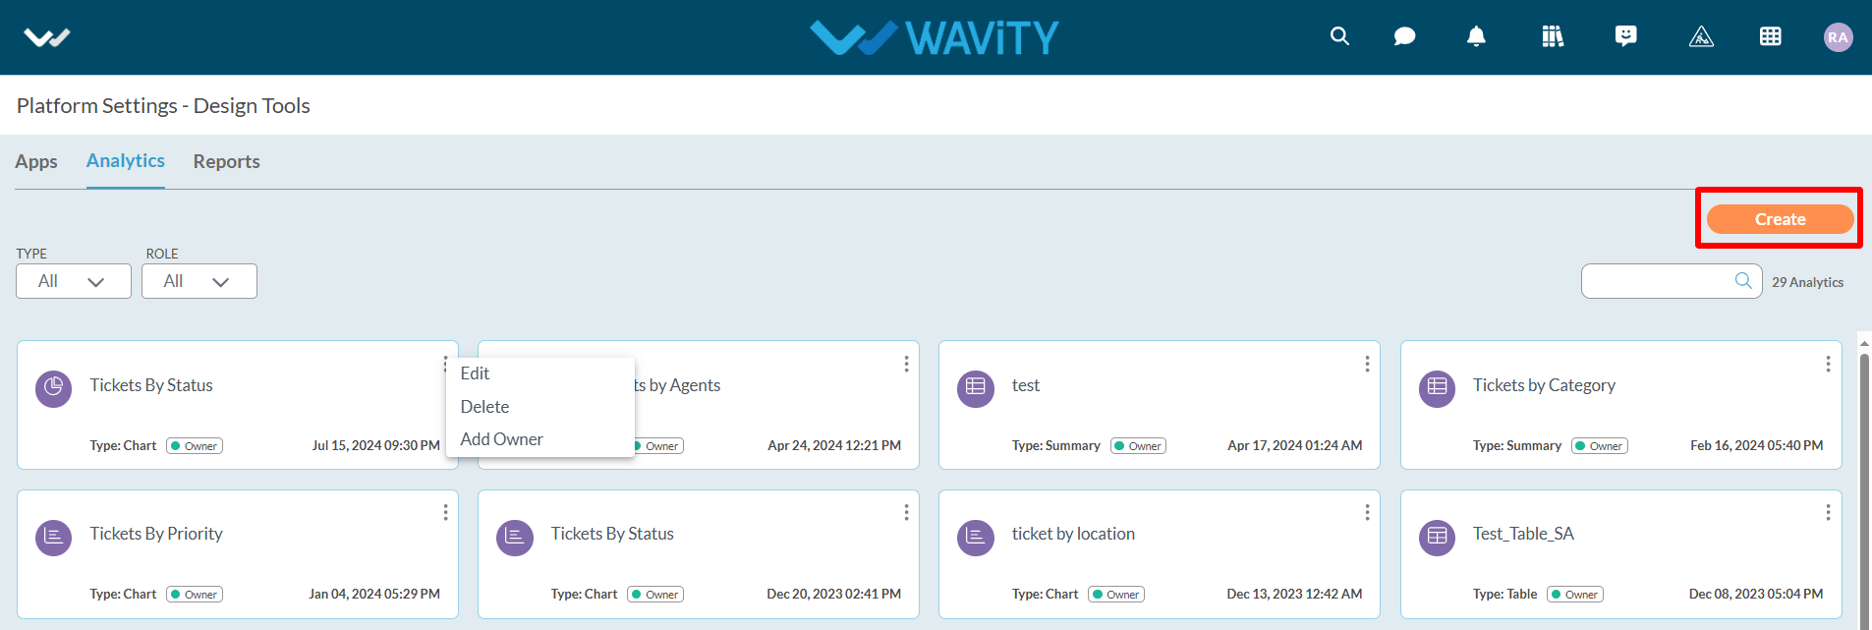Click "Platform Settings - Design Tools" heading
This screenshot has width=1872, height=630.
[x=163, y=105]
